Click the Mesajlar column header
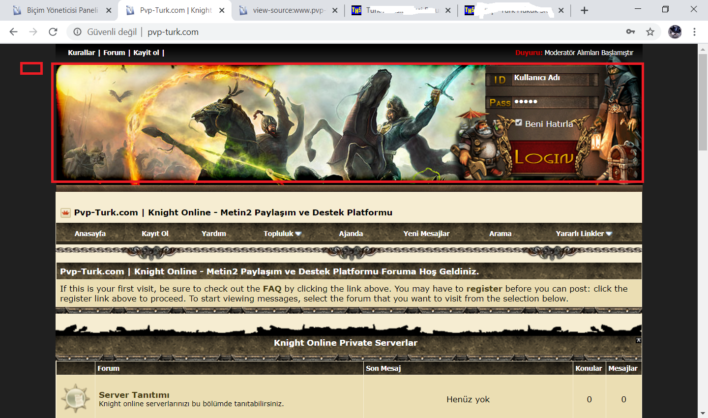 [623, 368]
